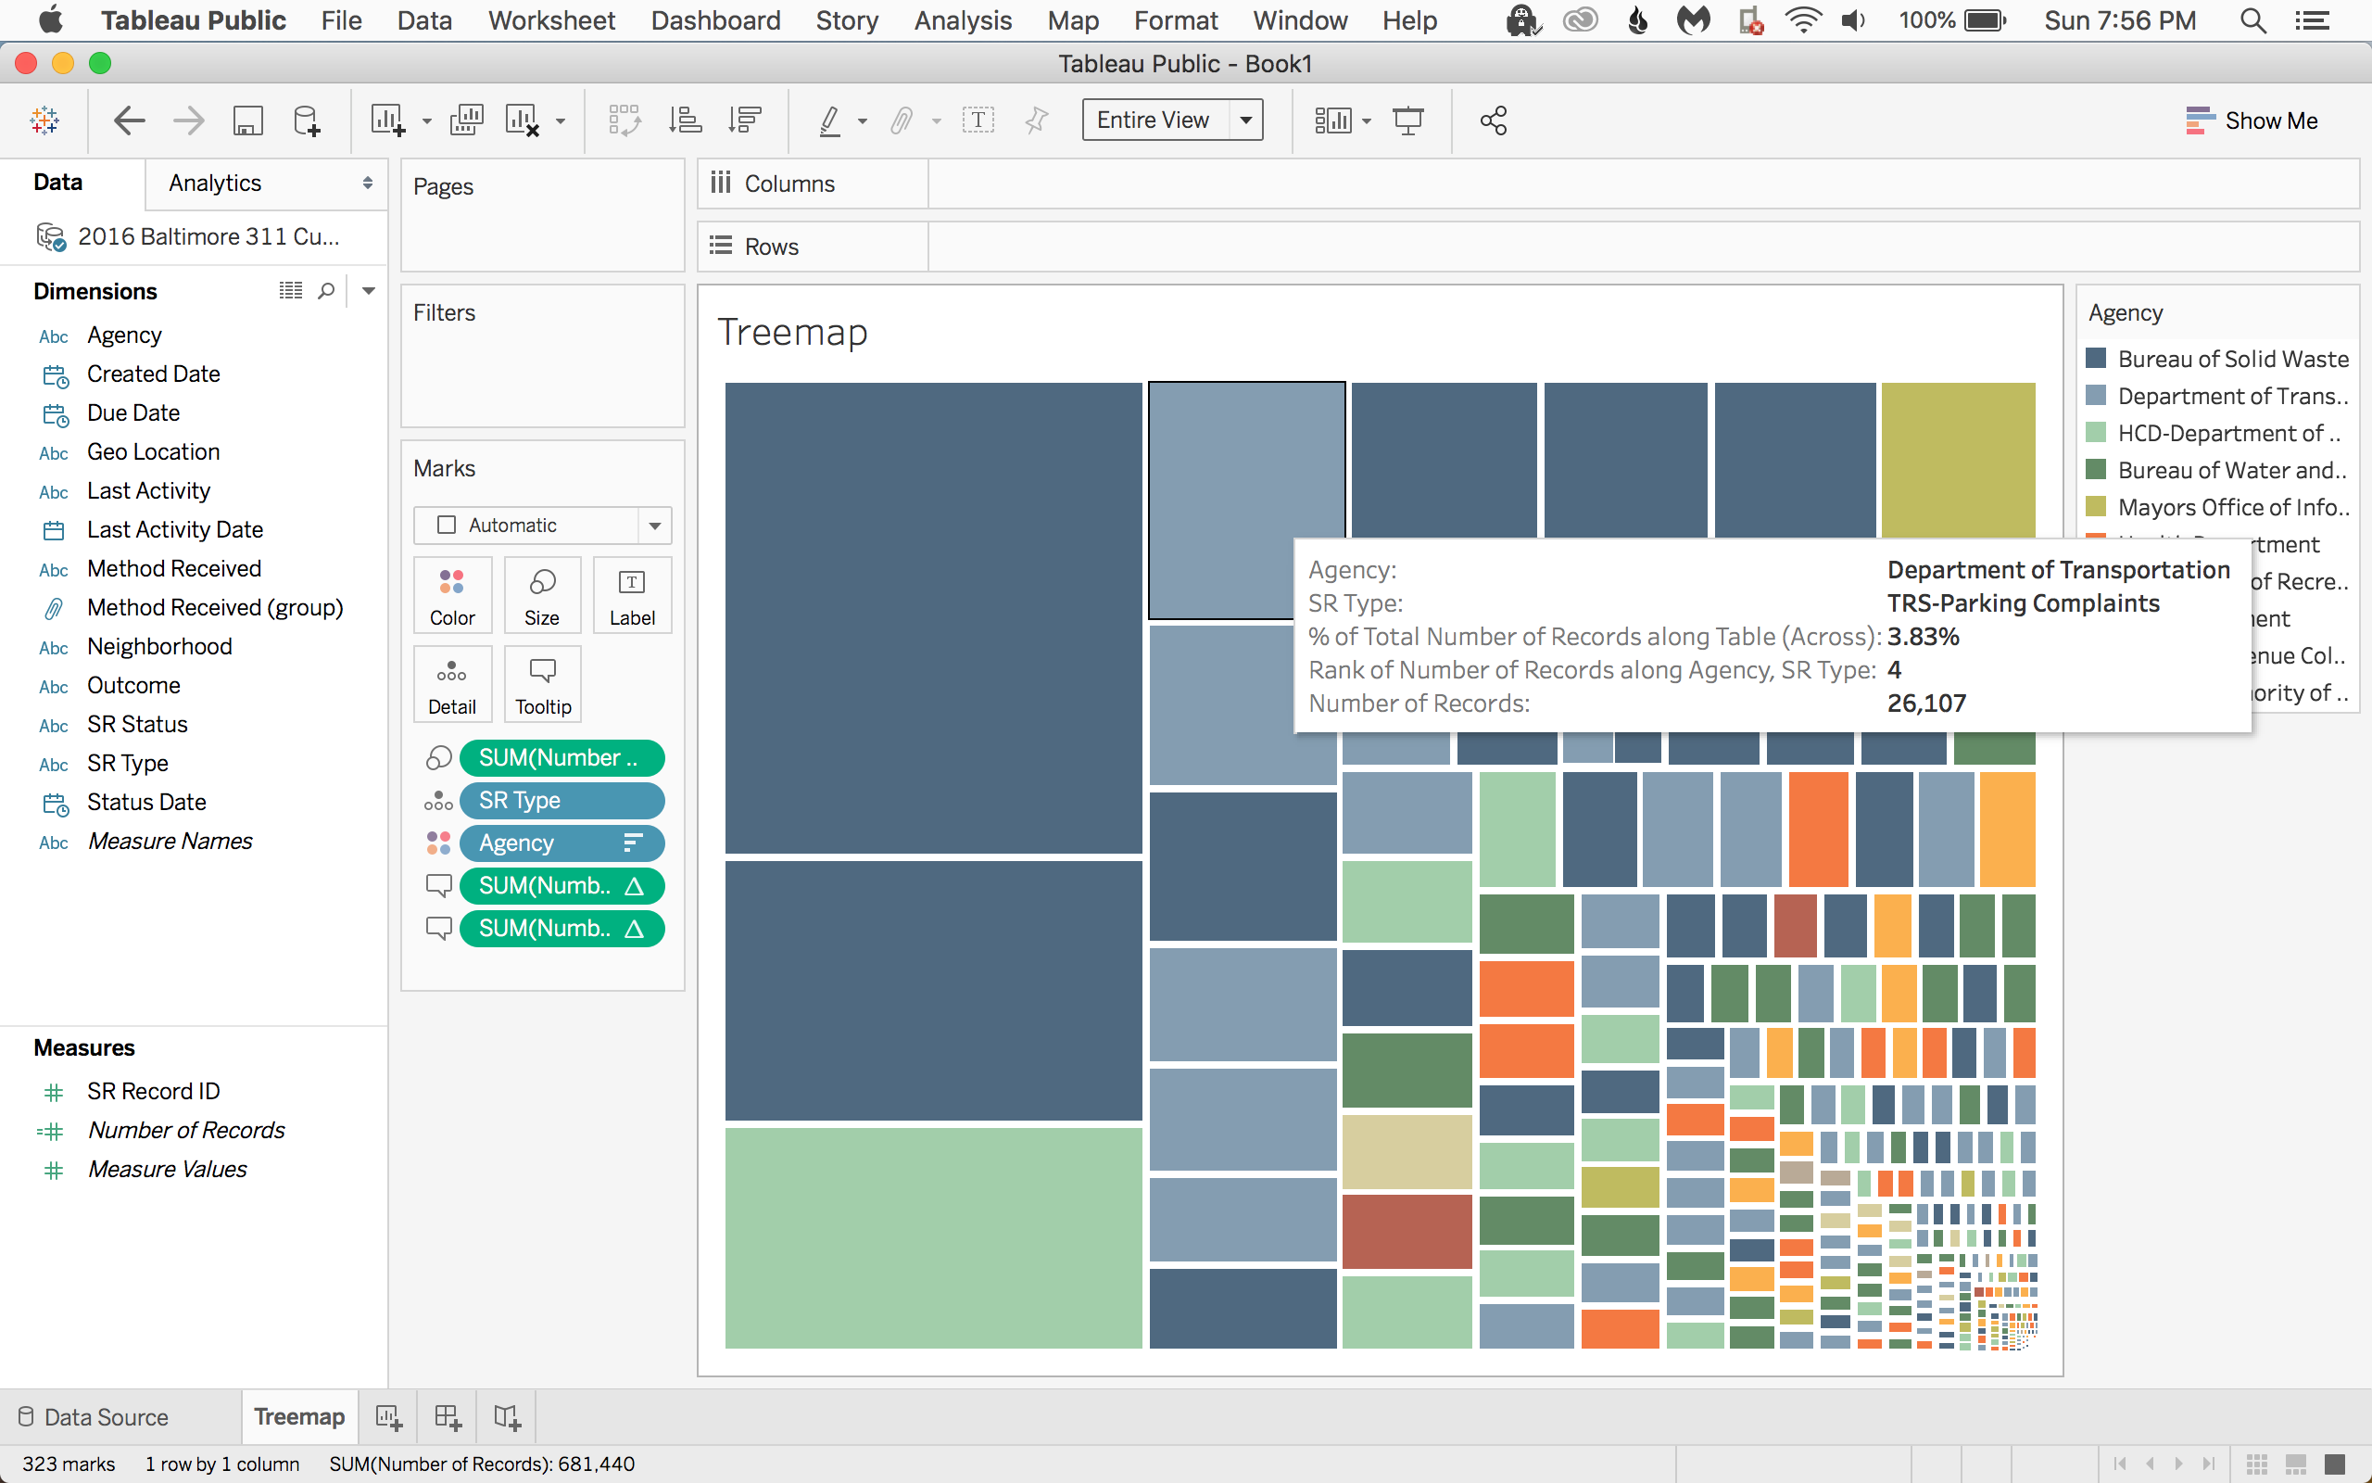This screenshot has height=1483, width=2372.
Task: Open the Dimensions pane options arrow
Action: (369, 290)
